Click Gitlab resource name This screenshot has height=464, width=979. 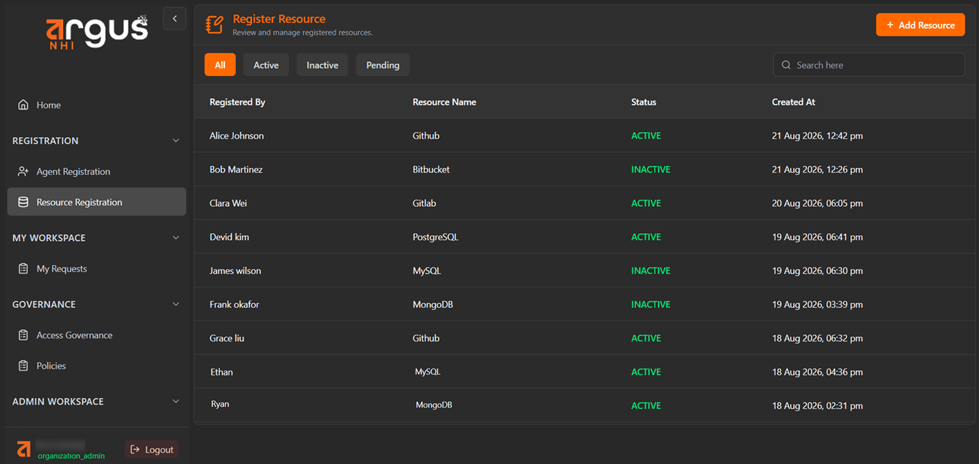(425, 203)
